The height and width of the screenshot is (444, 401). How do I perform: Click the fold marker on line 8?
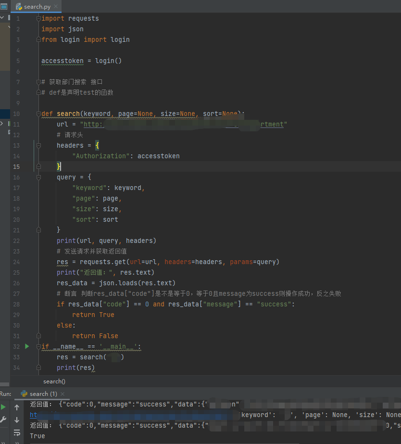pos(38,92)
